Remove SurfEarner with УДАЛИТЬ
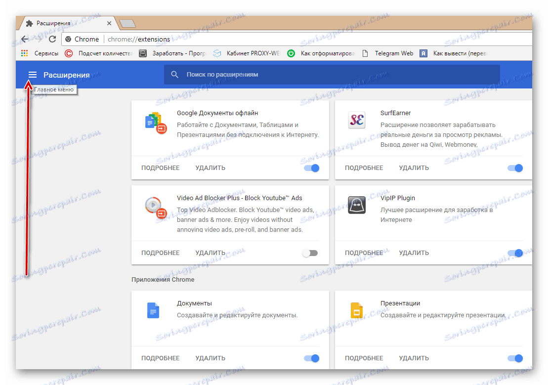Viewport: 548px width, 385px height. pyautogui.click(x=414, y=168)
